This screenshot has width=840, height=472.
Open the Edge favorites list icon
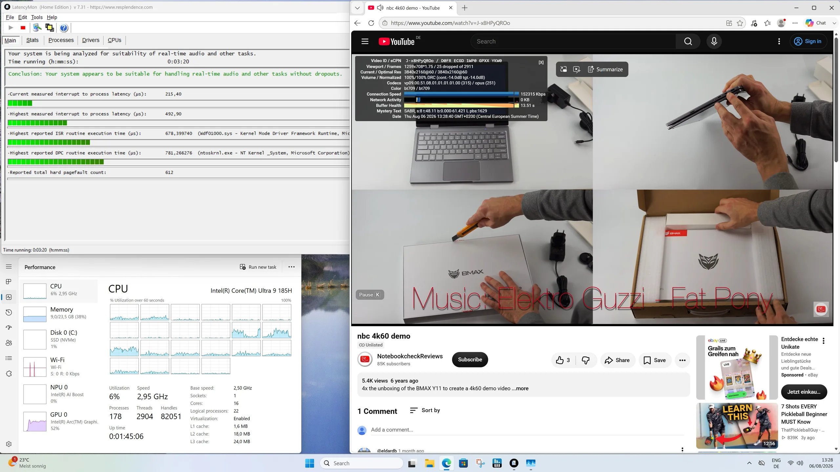coord(767,23)
